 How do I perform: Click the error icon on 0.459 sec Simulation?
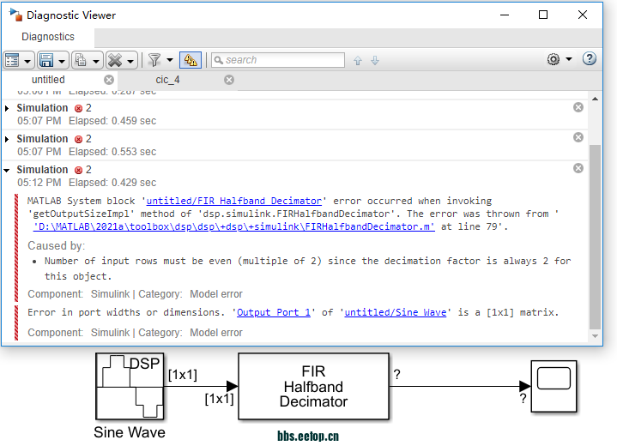click(x=78, y=108)
